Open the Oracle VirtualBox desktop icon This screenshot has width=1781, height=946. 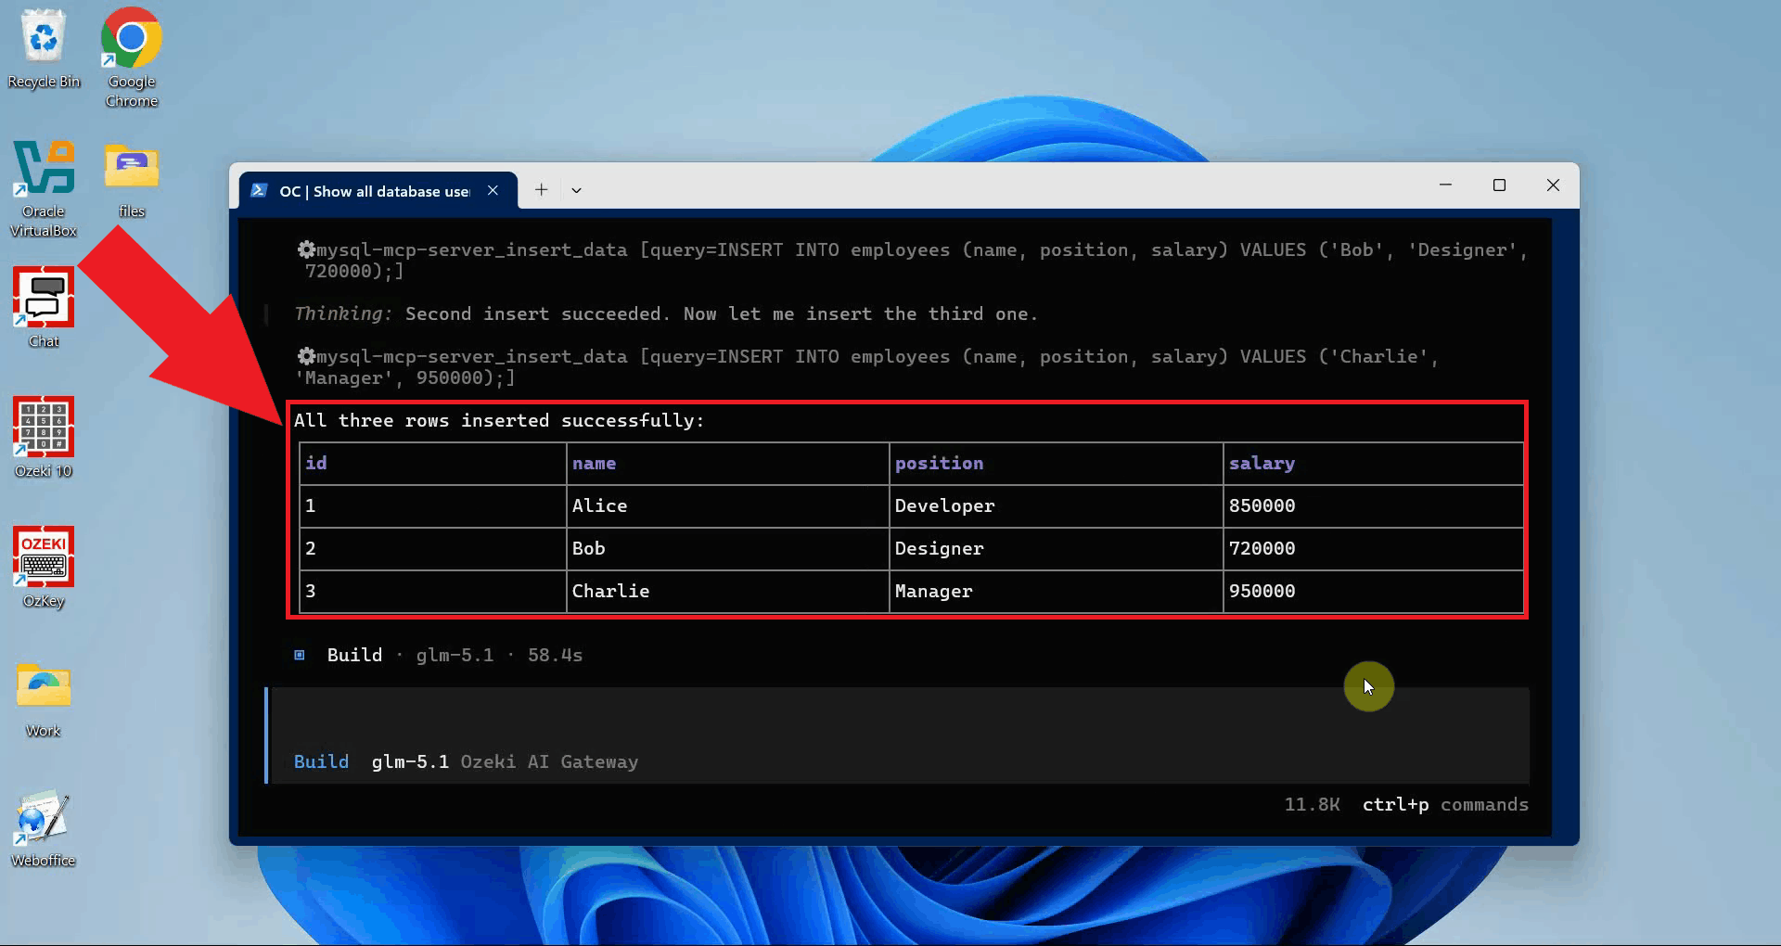click(x=44, y=188)
